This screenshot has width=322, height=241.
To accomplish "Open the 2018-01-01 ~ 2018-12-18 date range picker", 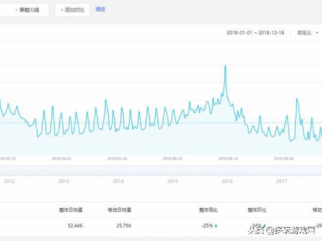I will (x=255, y=33).
